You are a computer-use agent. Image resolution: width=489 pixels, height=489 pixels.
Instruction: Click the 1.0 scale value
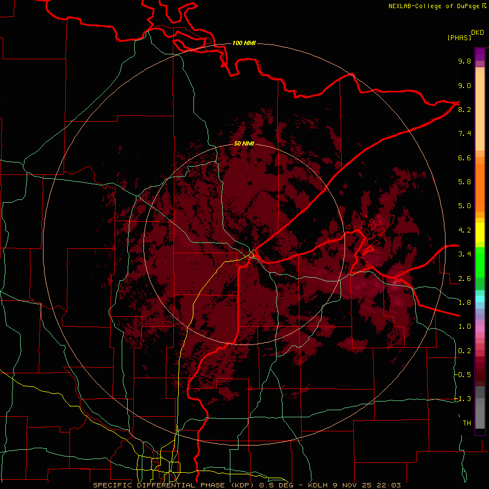point(465,327)
